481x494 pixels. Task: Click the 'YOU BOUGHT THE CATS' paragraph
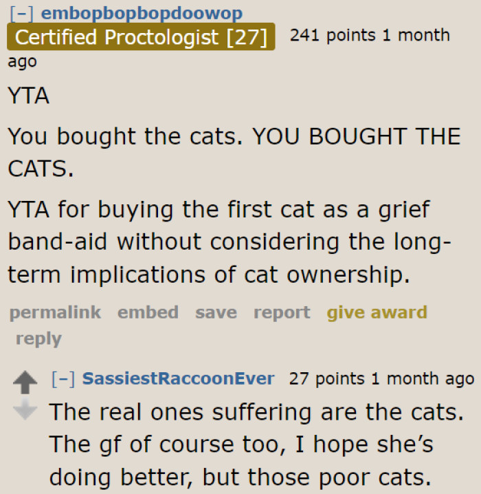pyautogui.click(x=234, y=150)
